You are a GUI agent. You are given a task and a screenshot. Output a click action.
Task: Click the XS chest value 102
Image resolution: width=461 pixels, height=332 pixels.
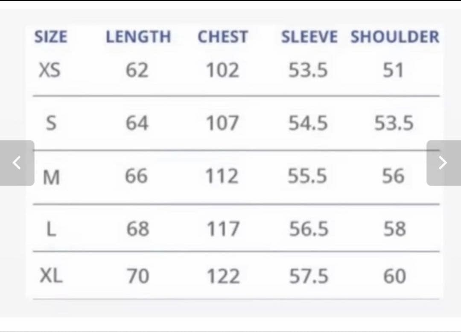(223, 70)
